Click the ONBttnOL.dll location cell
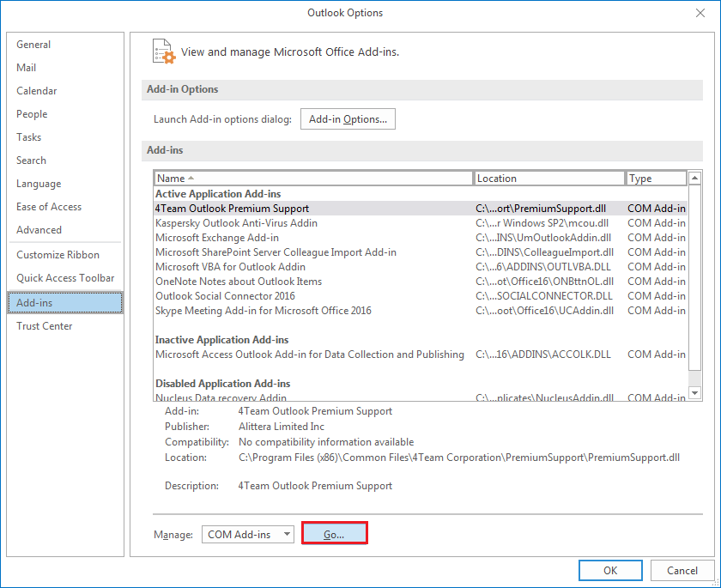Screen dimensions: 721x588 click(x=545, y=282)
